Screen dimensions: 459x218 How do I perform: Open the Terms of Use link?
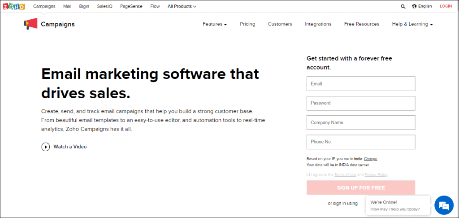pos(345,174)
